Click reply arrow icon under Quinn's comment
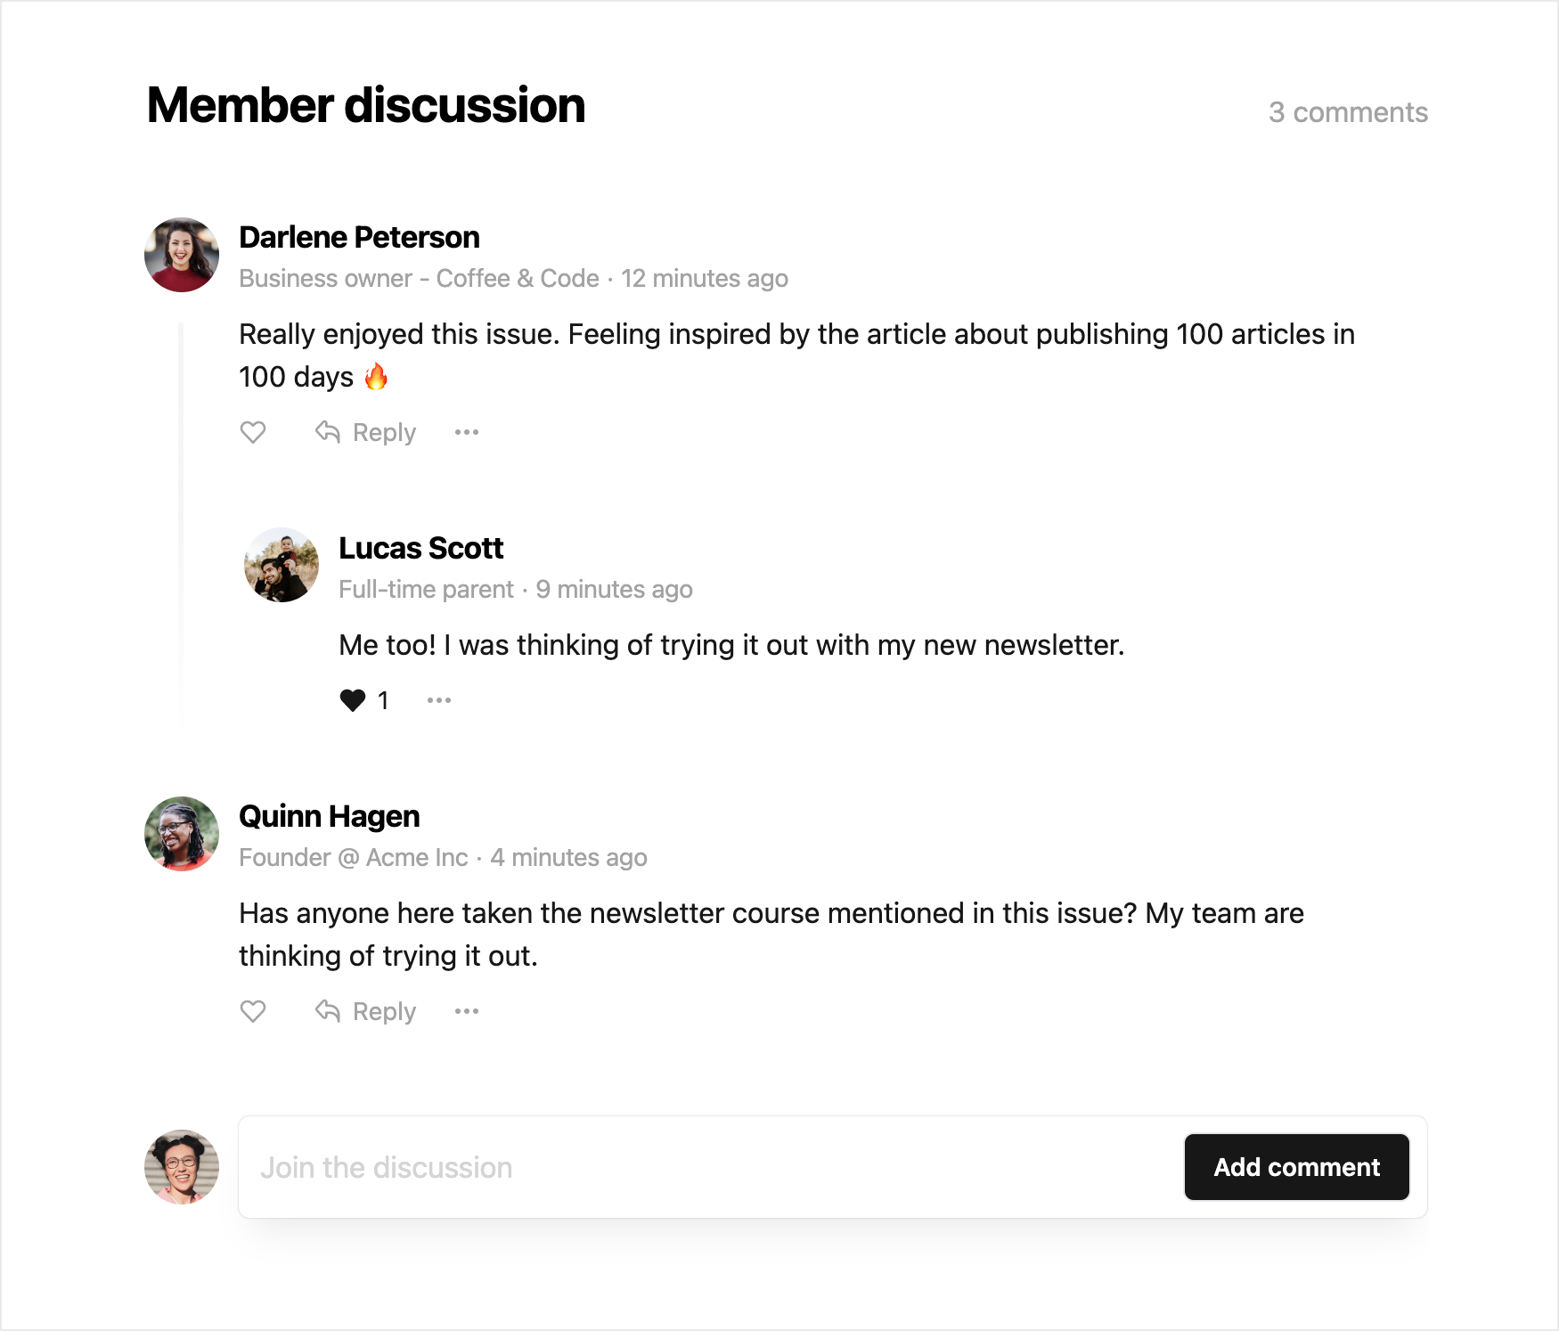Screen dimensions: 1559x1331 tap(328, 1011)
